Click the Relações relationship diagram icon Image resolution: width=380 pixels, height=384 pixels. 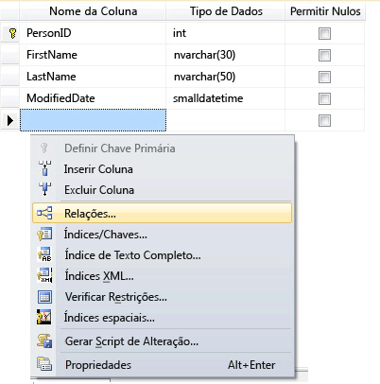[x=44, y=213]
